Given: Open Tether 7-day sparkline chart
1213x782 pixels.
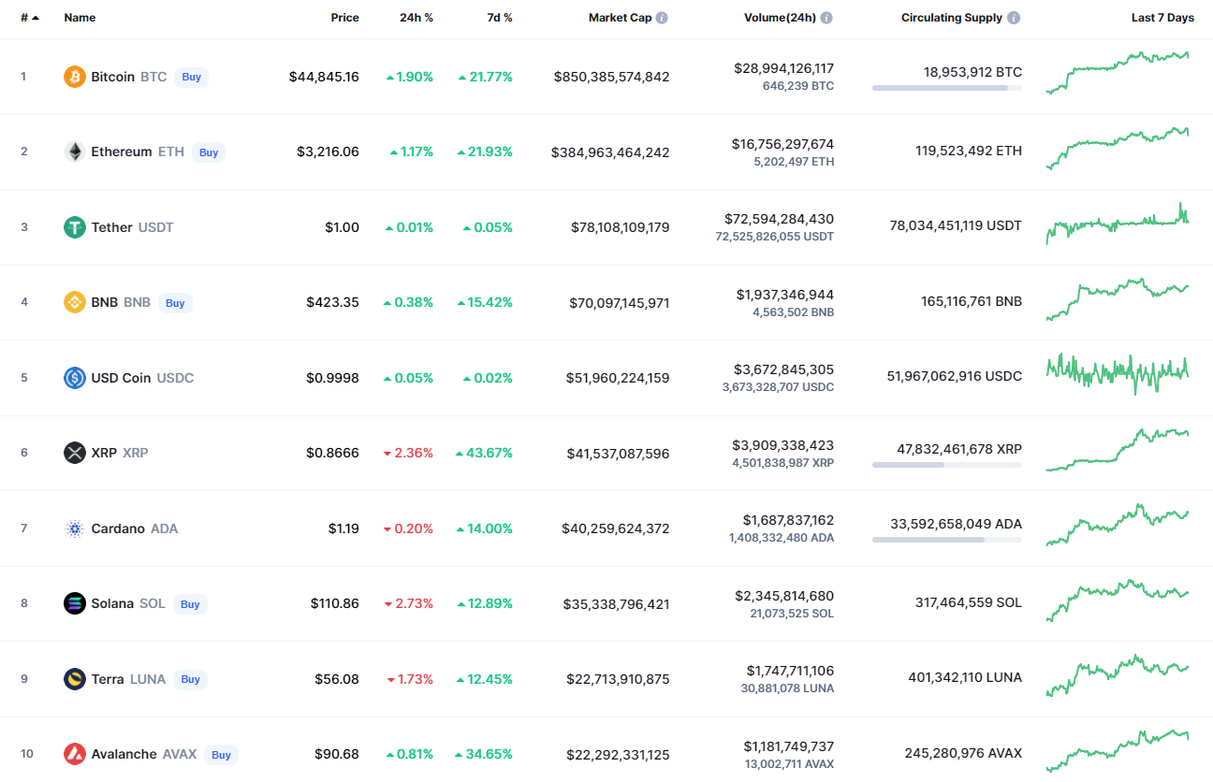Looking at the screenshot, I should pyautogui.click(x=1118, y=224).
